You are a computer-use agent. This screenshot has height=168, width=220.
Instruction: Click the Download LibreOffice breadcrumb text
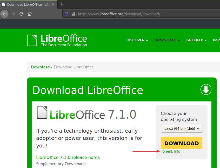coord(74,67)
